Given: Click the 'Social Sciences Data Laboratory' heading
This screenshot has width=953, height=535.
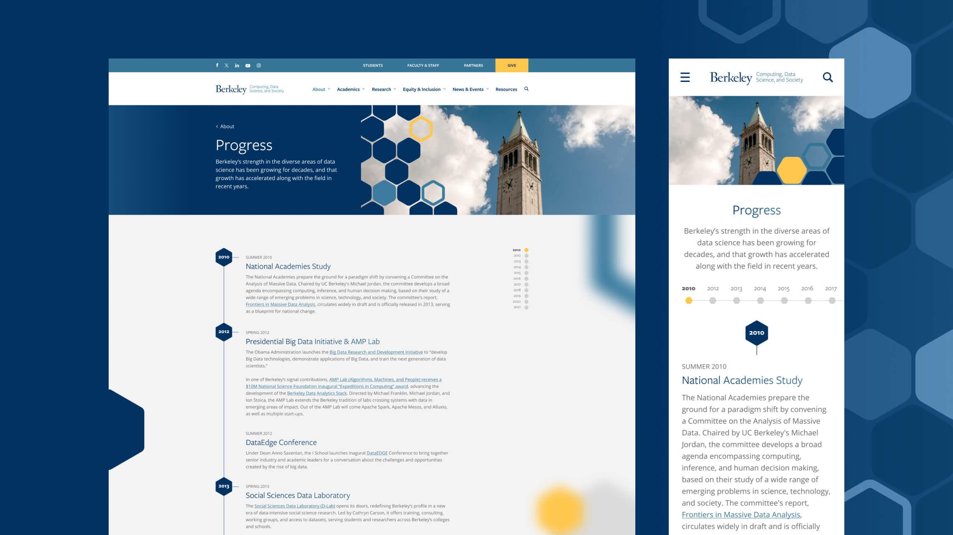Looking at the screenshot, I should pos(298,496).
